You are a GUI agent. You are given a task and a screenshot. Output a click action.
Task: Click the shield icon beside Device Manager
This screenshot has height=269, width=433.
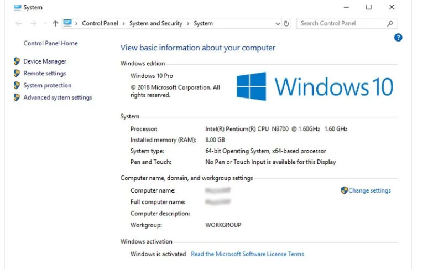pyautogui.click(x=17, y=61)
